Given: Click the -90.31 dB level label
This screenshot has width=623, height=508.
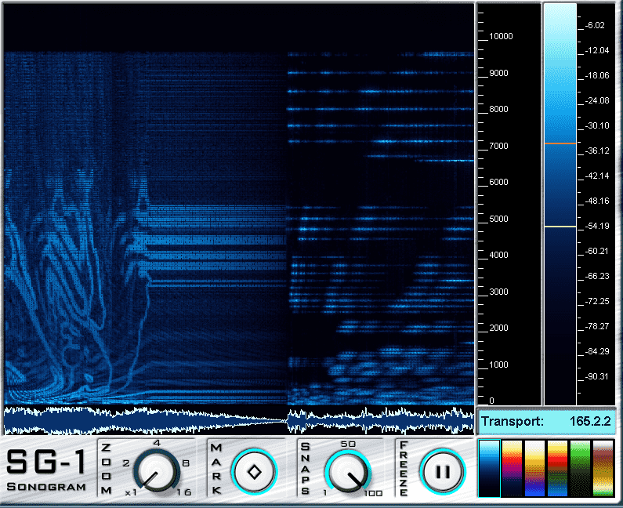Looking at the screenshot, I should [x=597, y=376].
